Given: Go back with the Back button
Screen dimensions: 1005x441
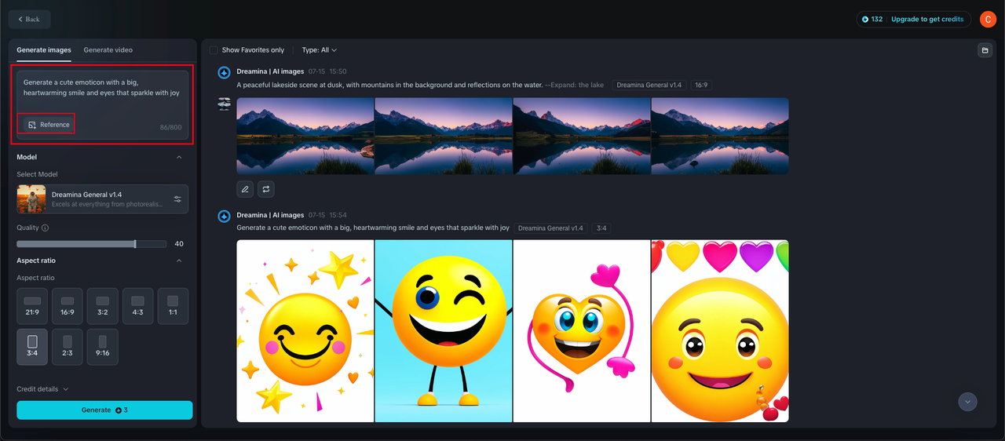Looking at the screenshot, I should (30, 19).
